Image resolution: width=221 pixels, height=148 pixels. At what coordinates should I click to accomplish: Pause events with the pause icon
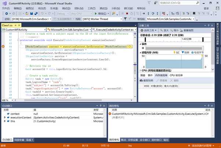(143, 48)
